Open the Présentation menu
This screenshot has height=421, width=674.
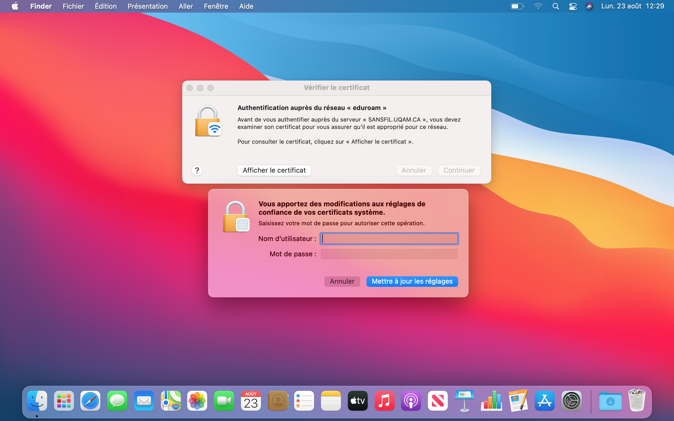(148, 6)
